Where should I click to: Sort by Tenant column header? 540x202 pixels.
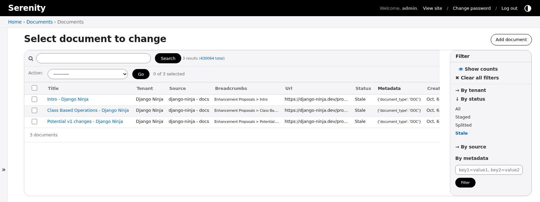coord(145,89)
